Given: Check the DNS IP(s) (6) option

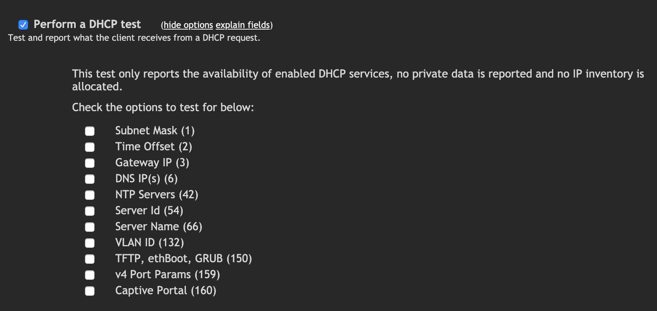Looking at the screenshot, I should 89,179.
